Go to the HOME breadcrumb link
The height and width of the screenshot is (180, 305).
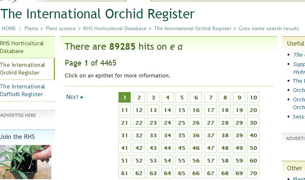(x=9, y=29)
